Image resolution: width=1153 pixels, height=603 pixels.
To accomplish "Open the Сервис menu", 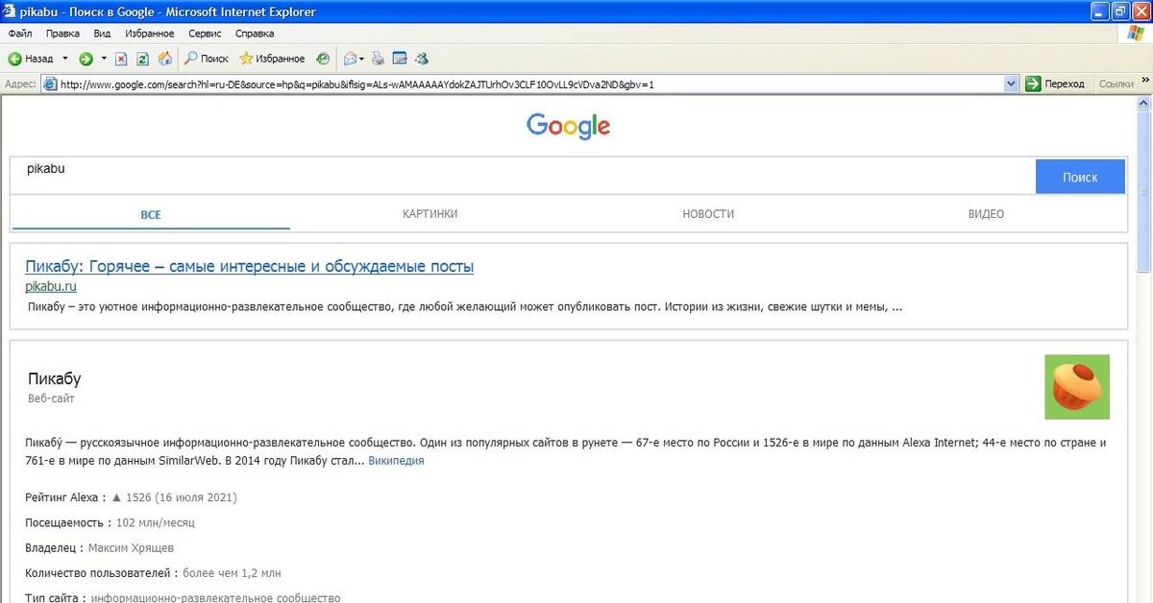I will [205, 34].
